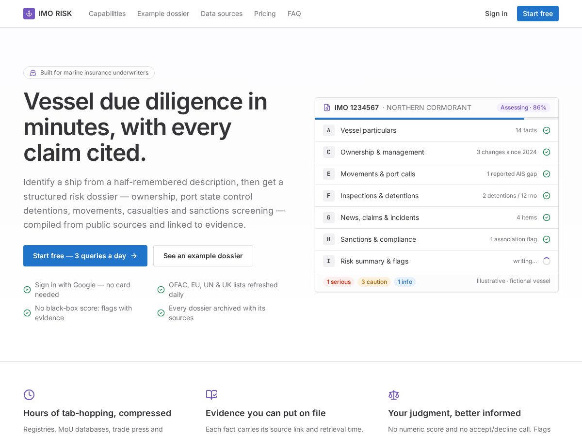Click the green check icon for Ownership & management
The image size is (582, 436).
coord(547,152)
